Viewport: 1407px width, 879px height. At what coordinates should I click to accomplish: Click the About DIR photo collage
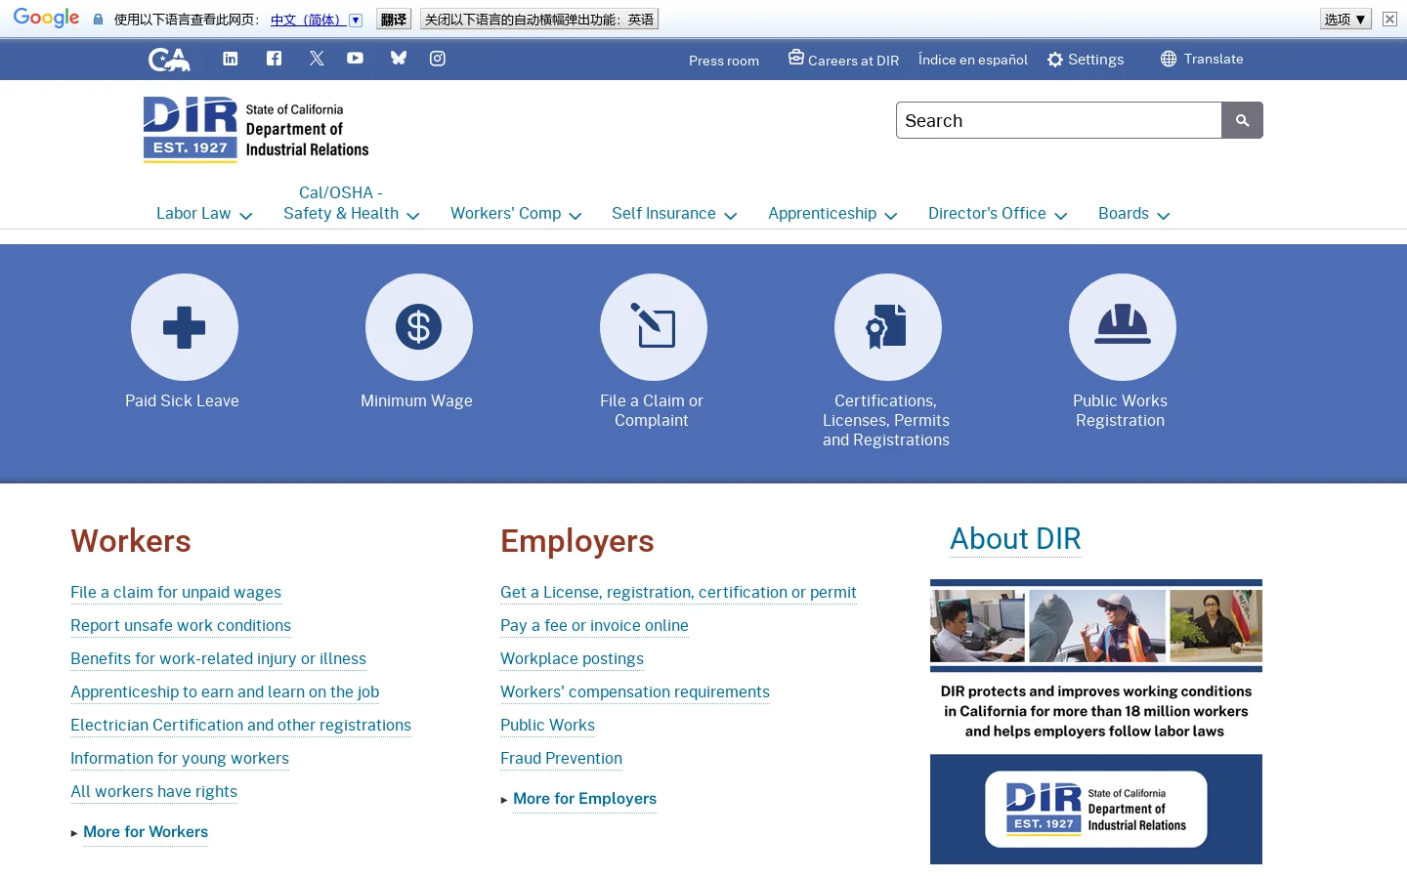tap(1096, 626)
